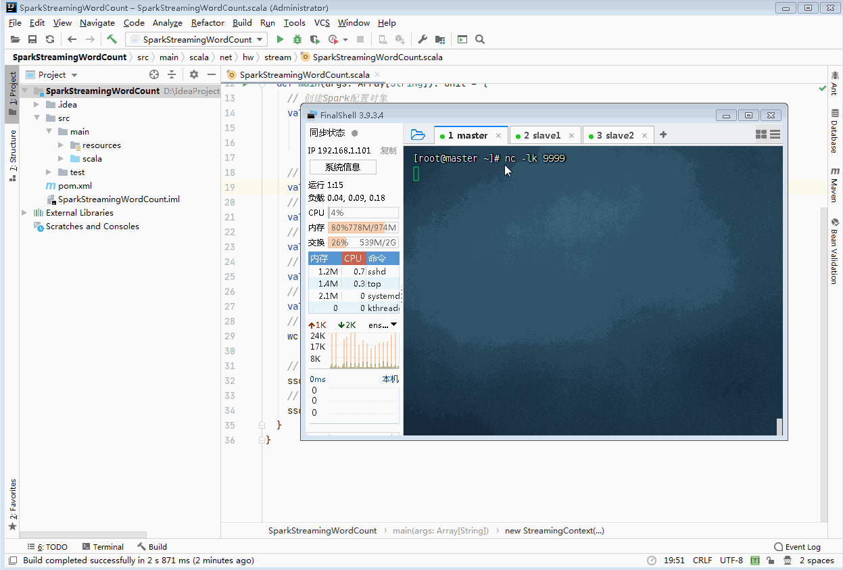Open Search Everywhere magnifier icon
843x570 pixels.
pos(480,40)
